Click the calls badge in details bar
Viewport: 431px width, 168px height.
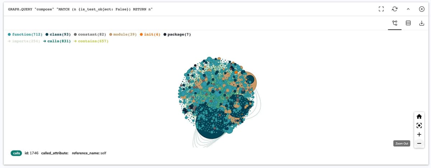[16, 153]
